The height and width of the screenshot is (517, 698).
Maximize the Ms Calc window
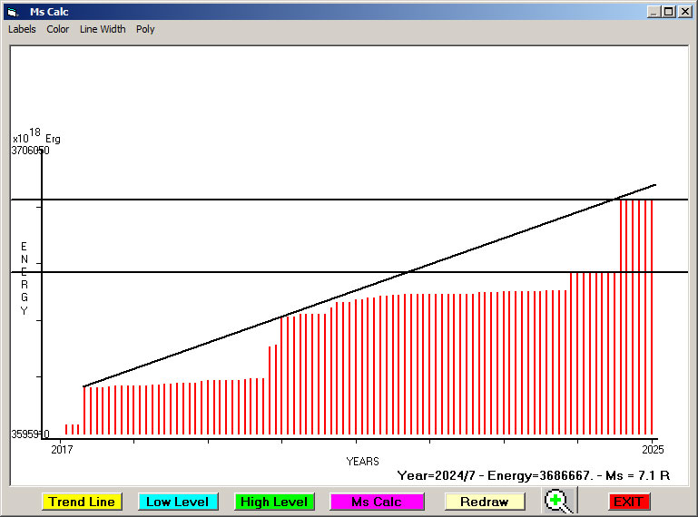(669, 12)
